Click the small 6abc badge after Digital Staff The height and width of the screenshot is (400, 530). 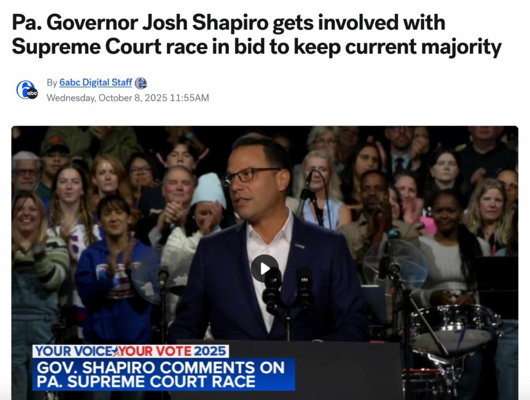(x=141, y=83)
